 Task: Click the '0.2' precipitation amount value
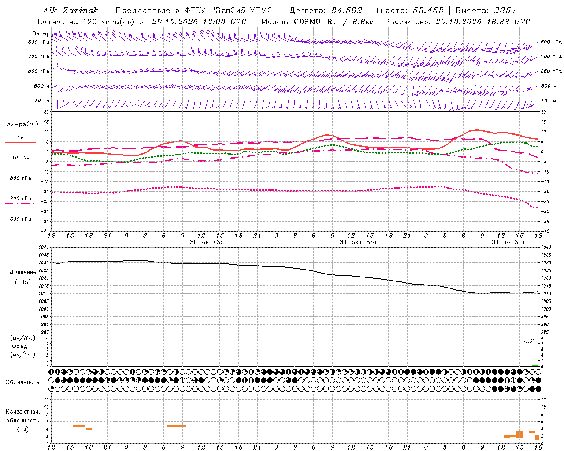pyautogui.click(x=529, y=341)
